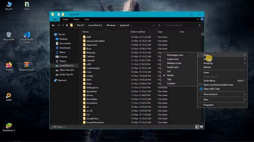Select Details view option
254x142 pixels.
170,75
